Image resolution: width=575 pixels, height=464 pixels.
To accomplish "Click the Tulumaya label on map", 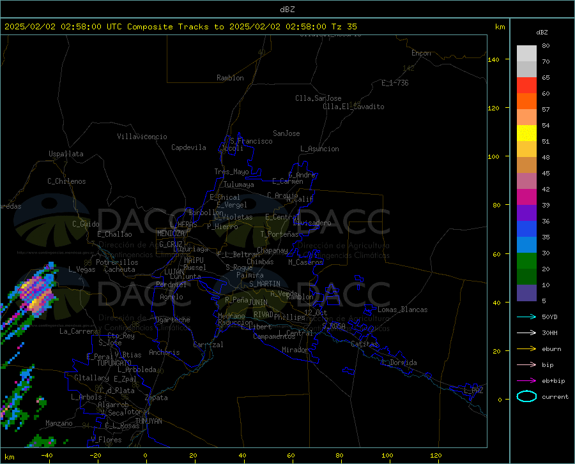I will (239, 184).
